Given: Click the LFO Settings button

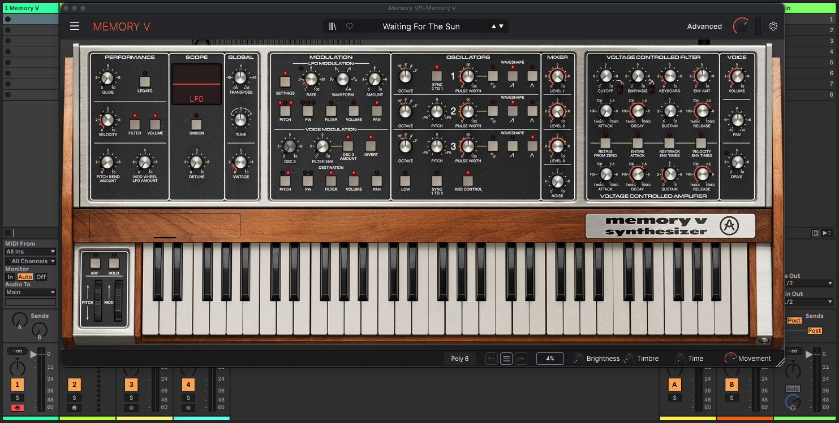Looking at the screenshot, I should [285, 81].
